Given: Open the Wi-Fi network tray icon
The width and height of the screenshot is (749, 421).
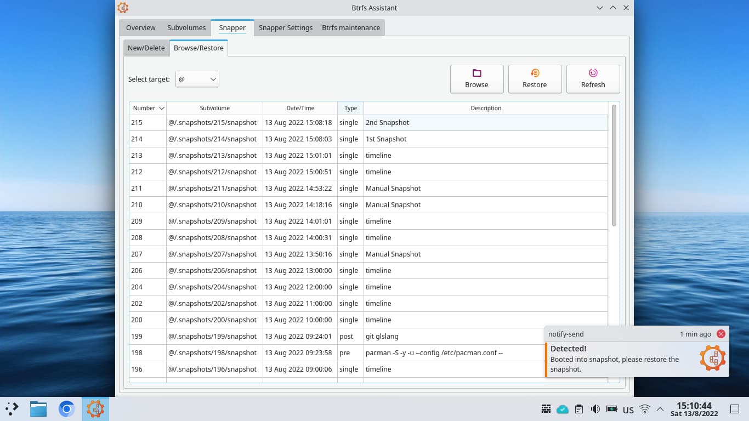Looking at the screenshot, I should pos(645,409).
